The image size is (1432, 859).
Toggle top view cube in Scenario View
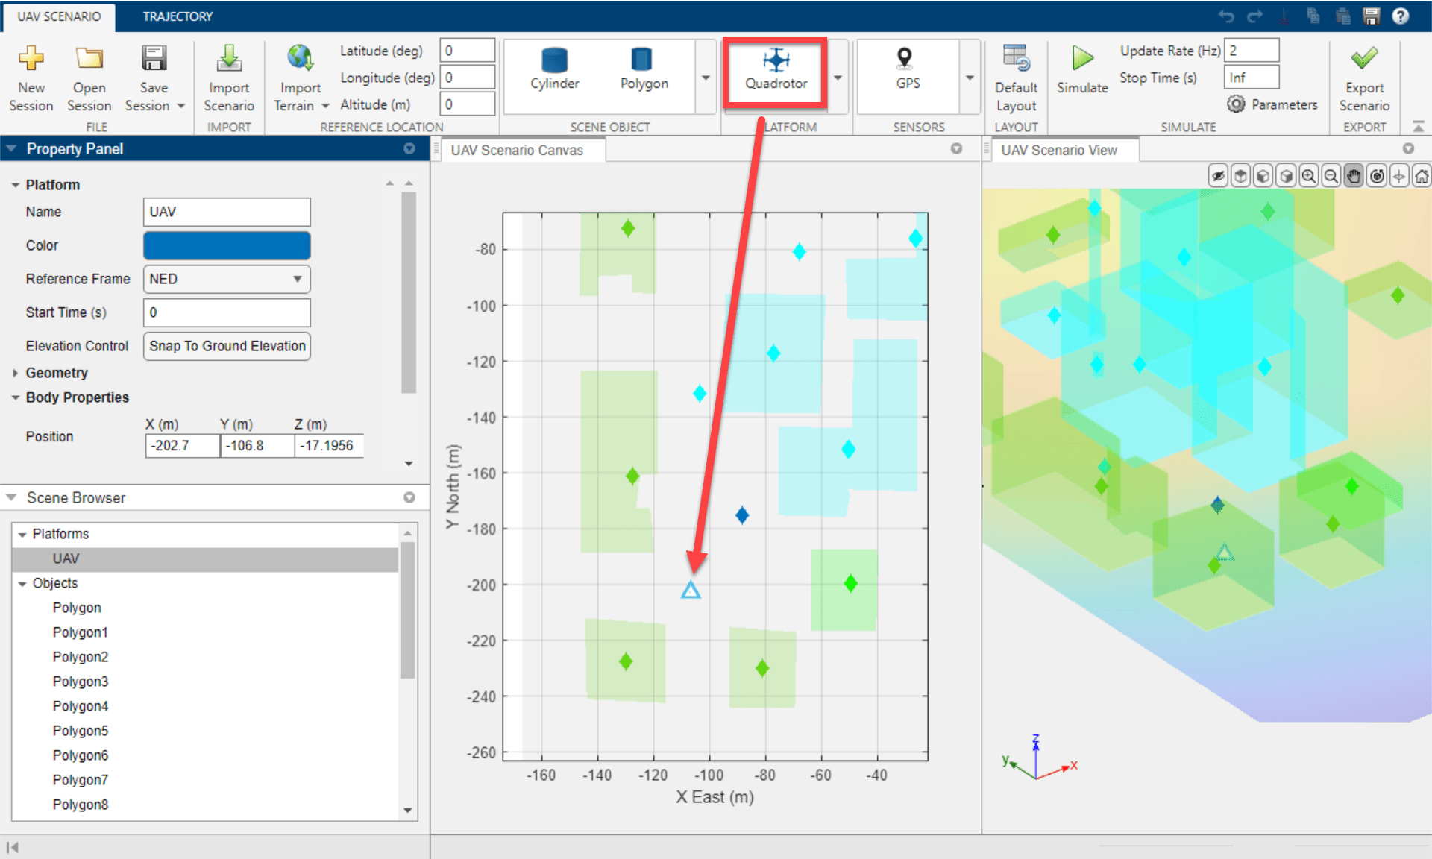1240,177
